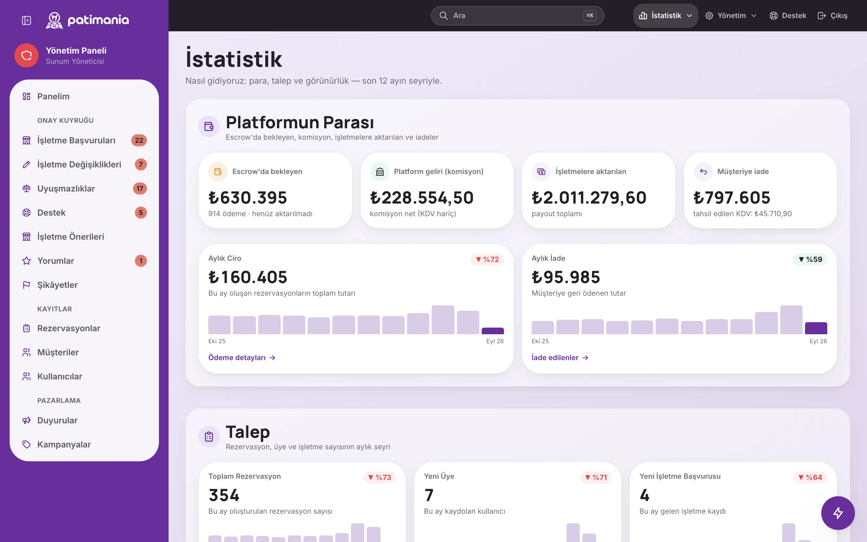Click the clipboard icon beside Rezervasyonlar
The width and height of the screenshot is (867, 542).
point(26,328)
